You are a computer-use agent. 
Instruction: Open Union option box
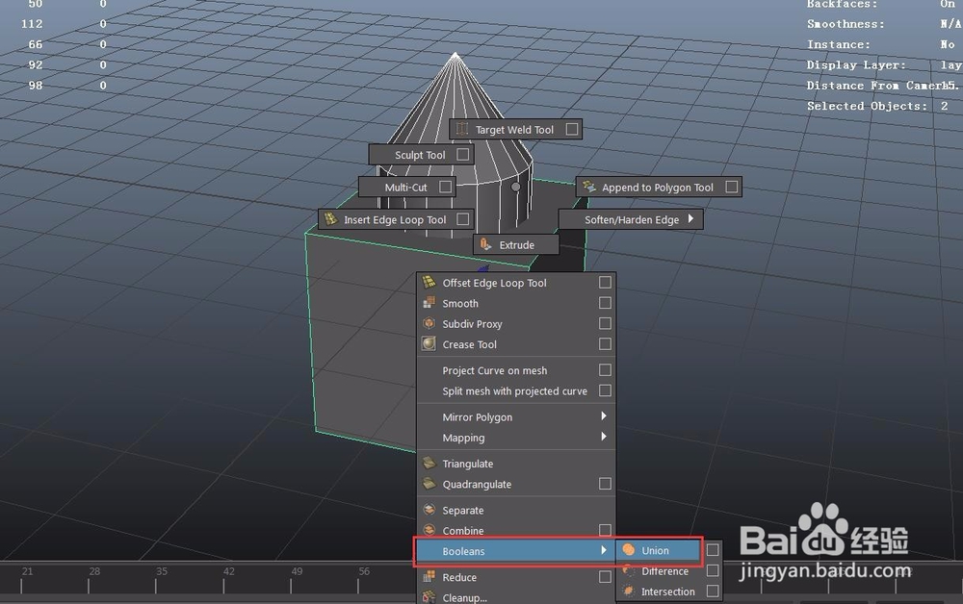(713, 549)
